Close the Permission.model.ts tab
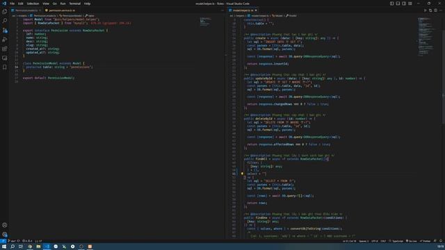The image size is (445, 250). coord(40,10)
